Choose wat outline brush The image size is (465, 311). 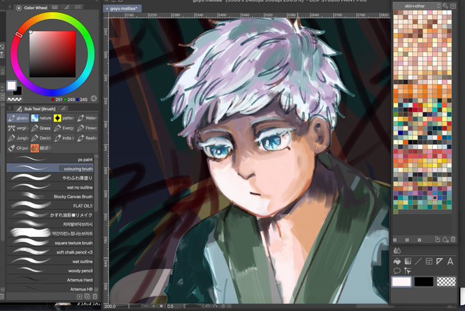pyautogui.click(x=50, y=261)
